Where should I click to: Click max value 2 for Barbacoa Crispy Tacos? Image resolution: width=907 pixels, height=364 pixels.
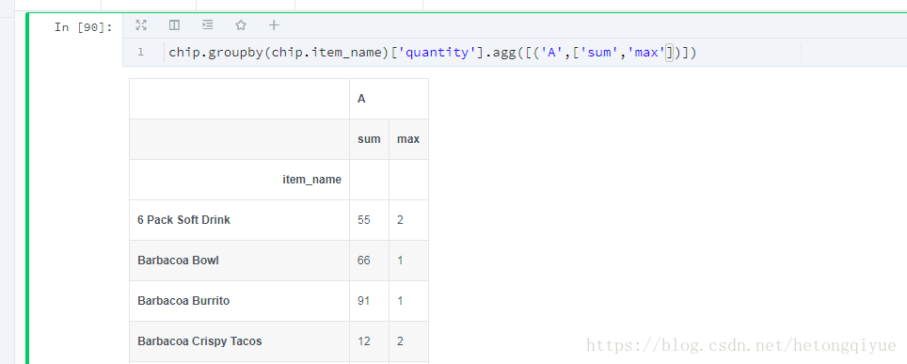click(400, 341)
